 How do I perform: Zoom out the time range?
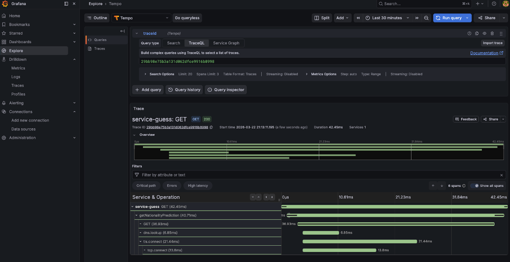[x=426, y=18]
